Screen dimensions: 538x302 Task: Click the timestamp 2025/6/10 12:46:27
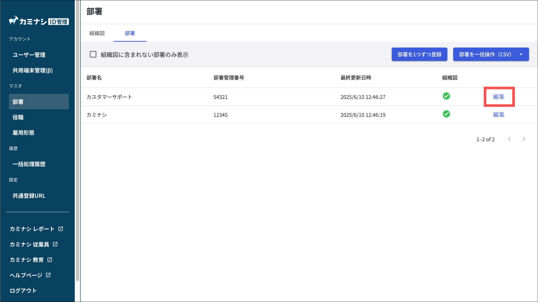[363, 97]
